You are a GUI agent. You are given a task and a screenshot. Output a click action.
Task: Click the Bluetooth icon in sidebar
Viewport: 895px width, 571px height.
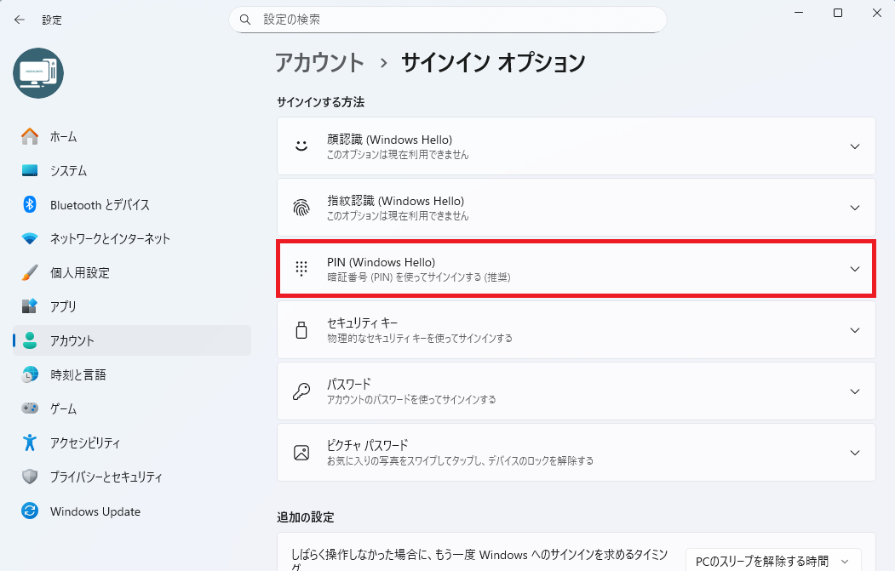tap(30, 204)
